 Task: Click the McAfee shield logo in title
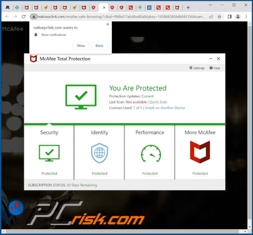[x=33, y=59]
